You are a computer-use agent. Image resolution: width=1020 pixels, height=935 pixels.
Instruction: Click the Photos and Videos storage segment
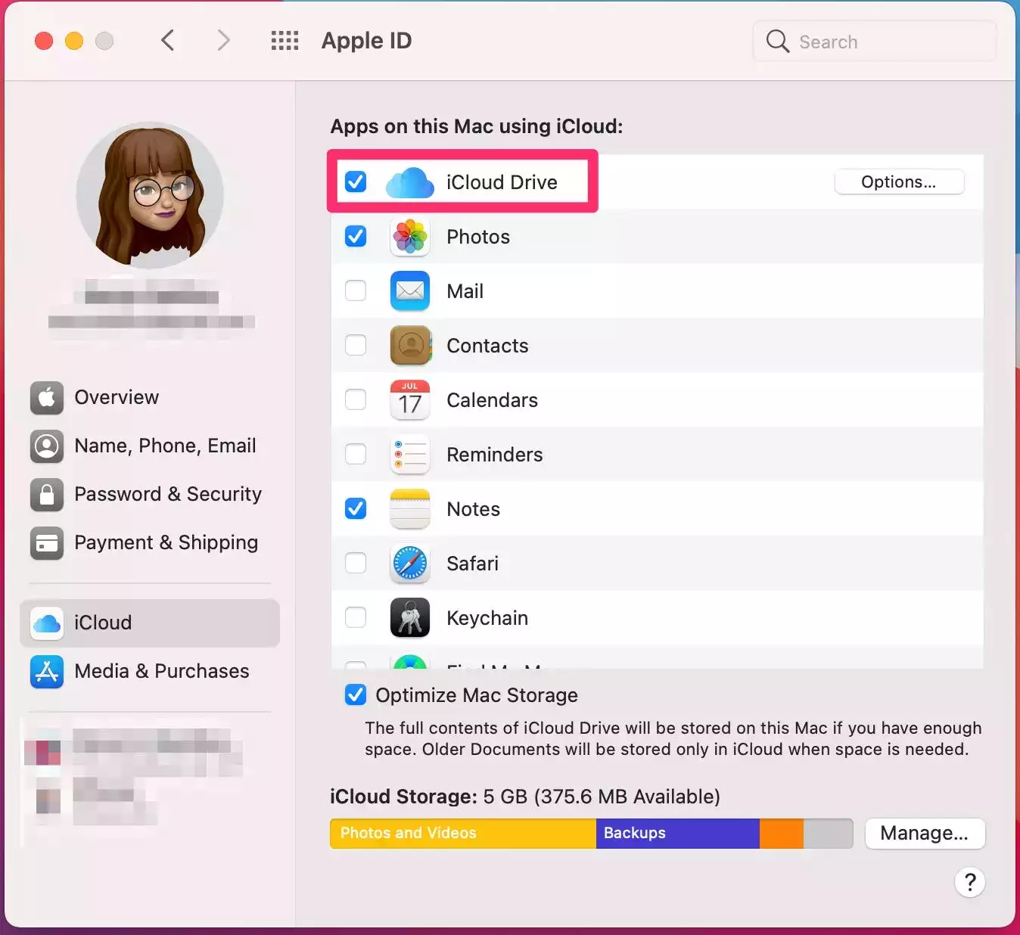pyautogui.click(x=462, y=833)
